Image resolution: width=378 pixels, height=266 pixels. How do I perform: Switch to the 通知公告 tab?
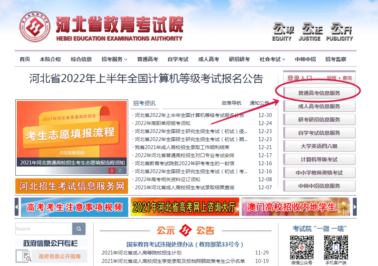[x=259, y=103]
